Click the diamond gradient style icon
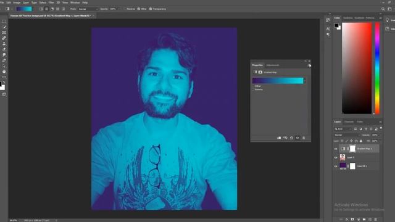Image resolution: width=395 pixels, height=222 pixels. click(x=63, y=9)
